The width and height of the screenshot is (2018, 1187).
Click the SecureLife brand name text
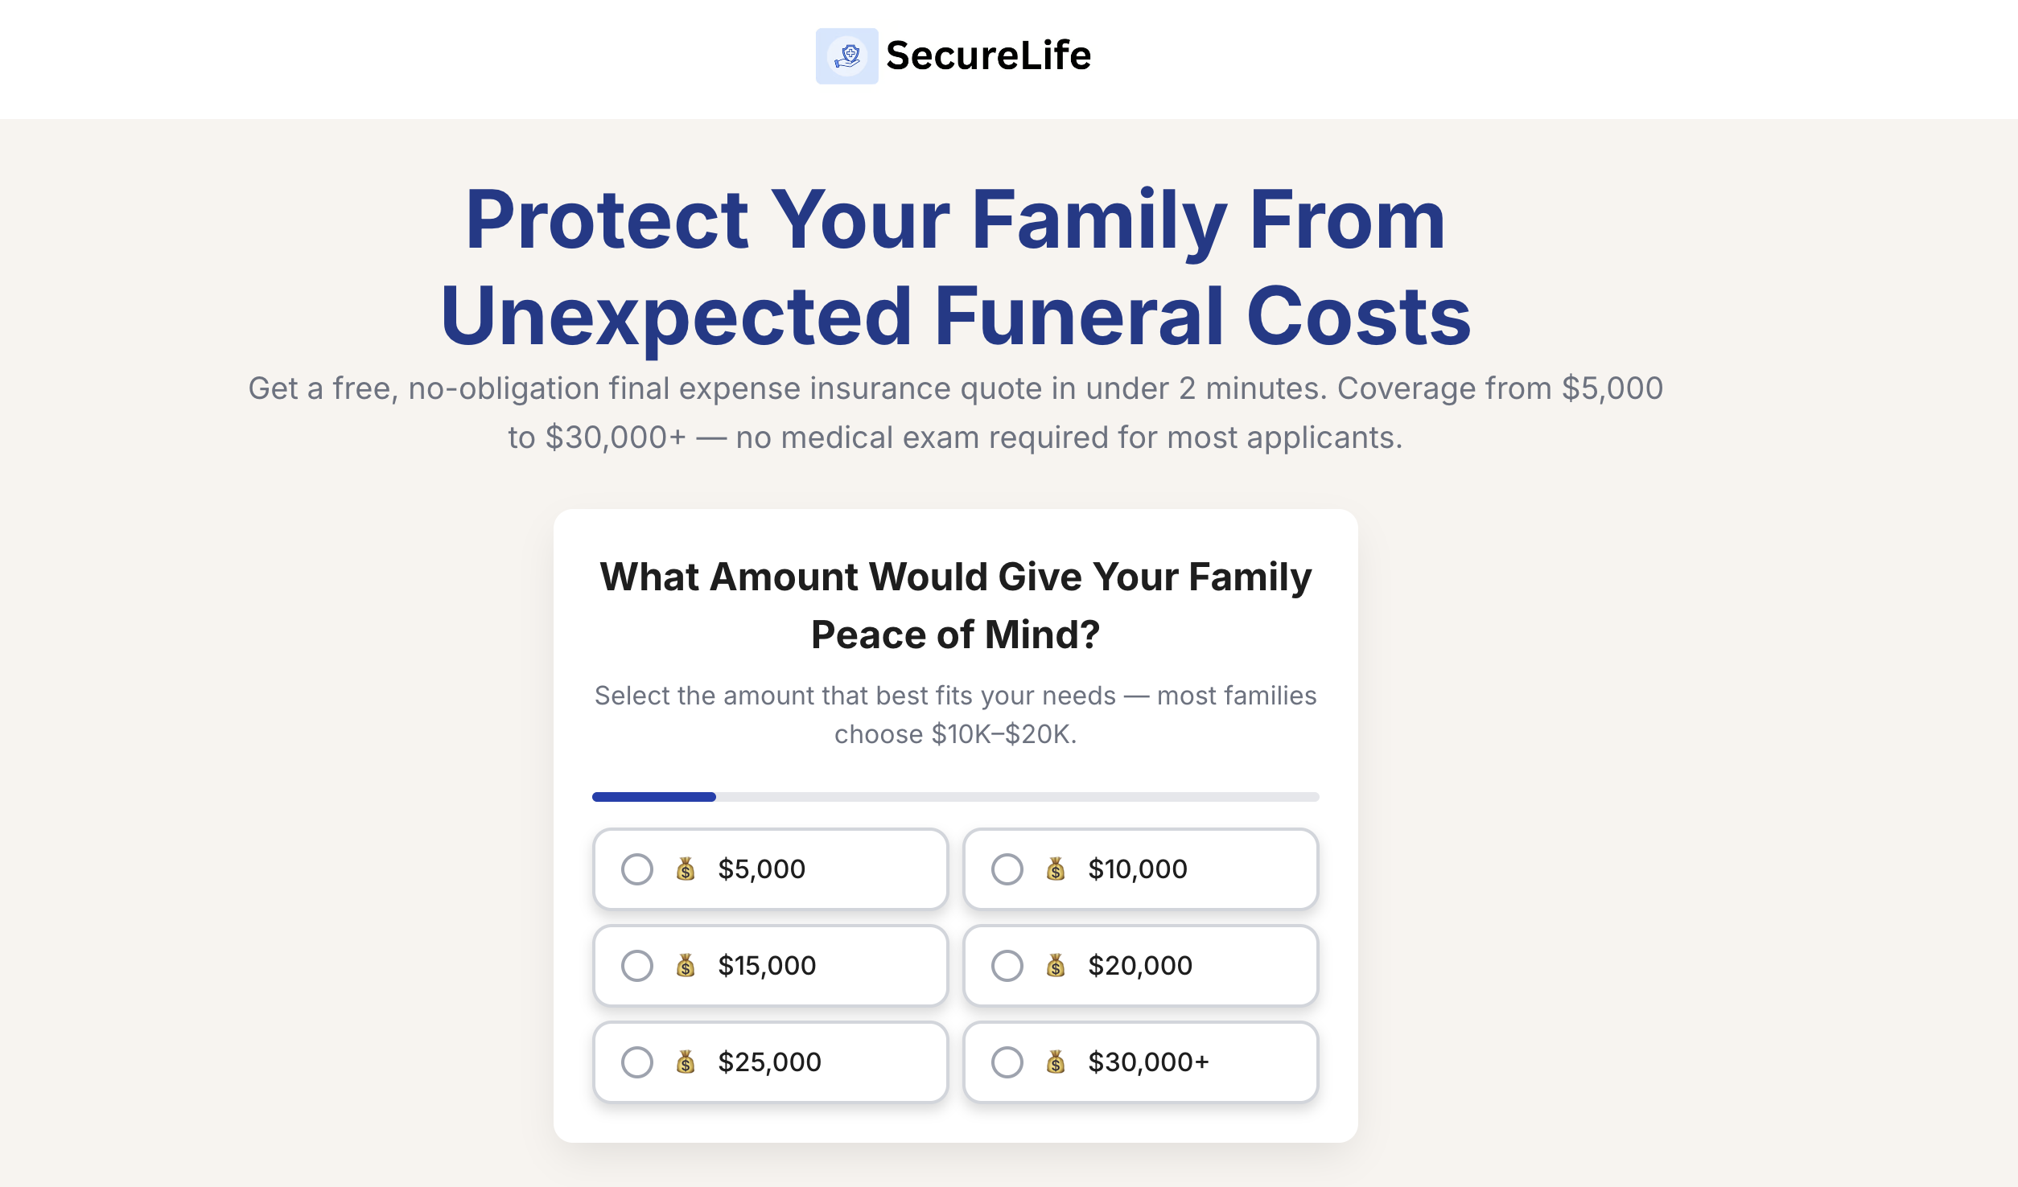988,56
